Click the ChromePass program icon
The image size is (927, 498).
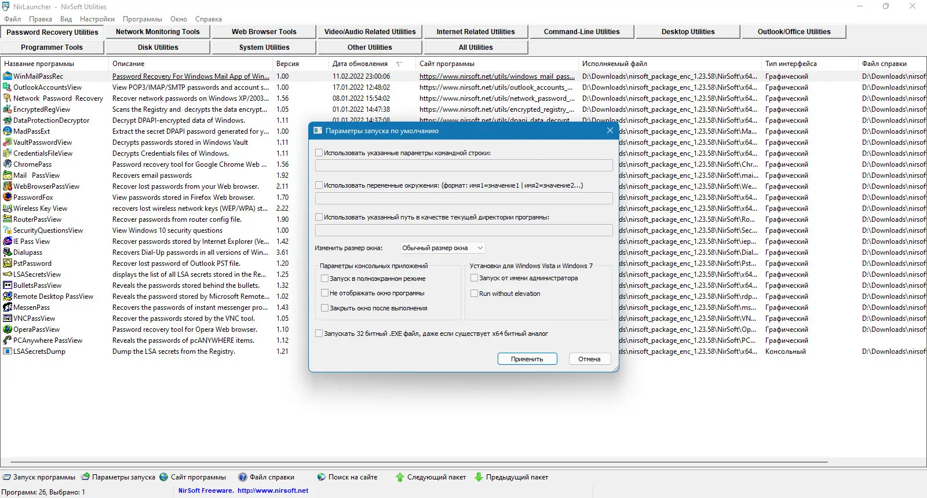(8, 164)
